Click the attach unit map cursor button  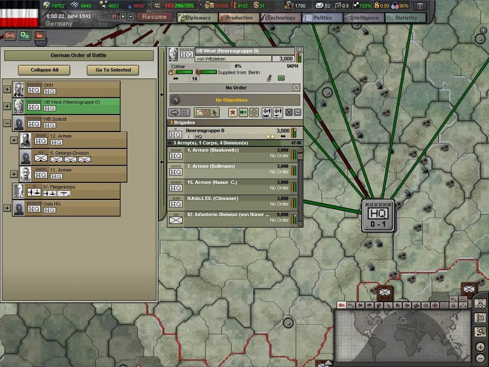pos(207,113)
